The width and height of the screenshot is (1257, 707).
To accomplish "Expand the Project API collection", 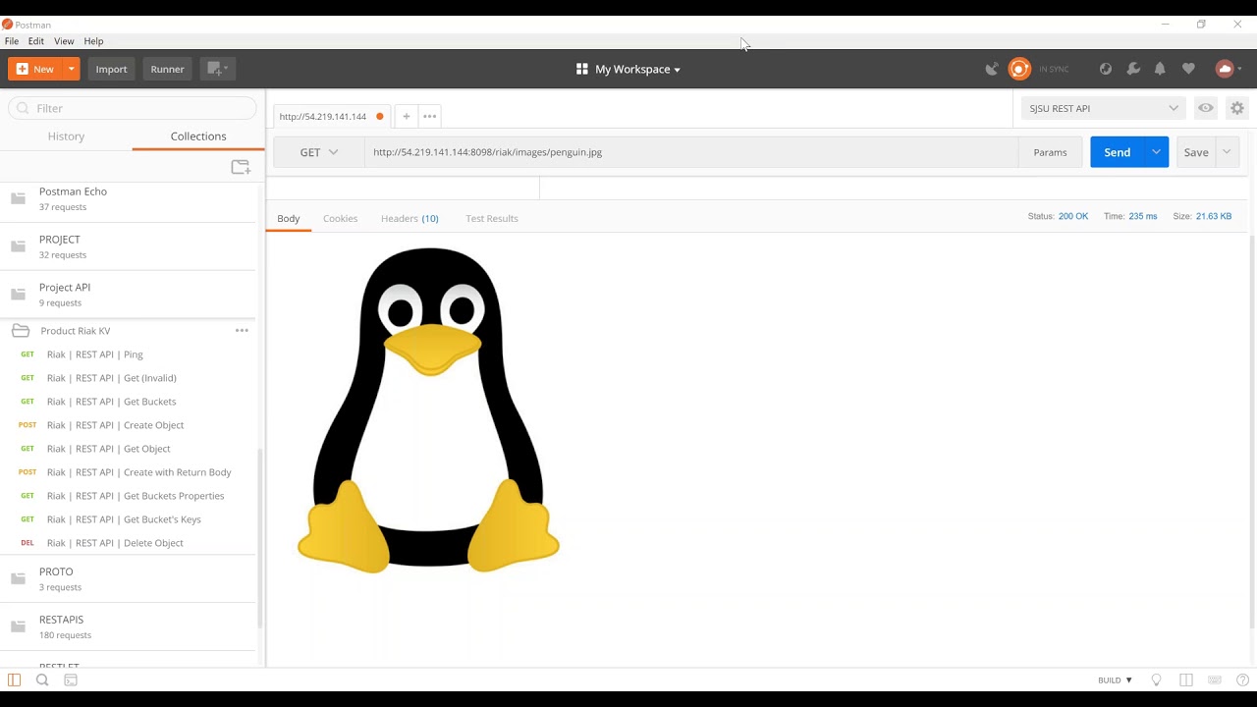I will (x=128, y=295).
